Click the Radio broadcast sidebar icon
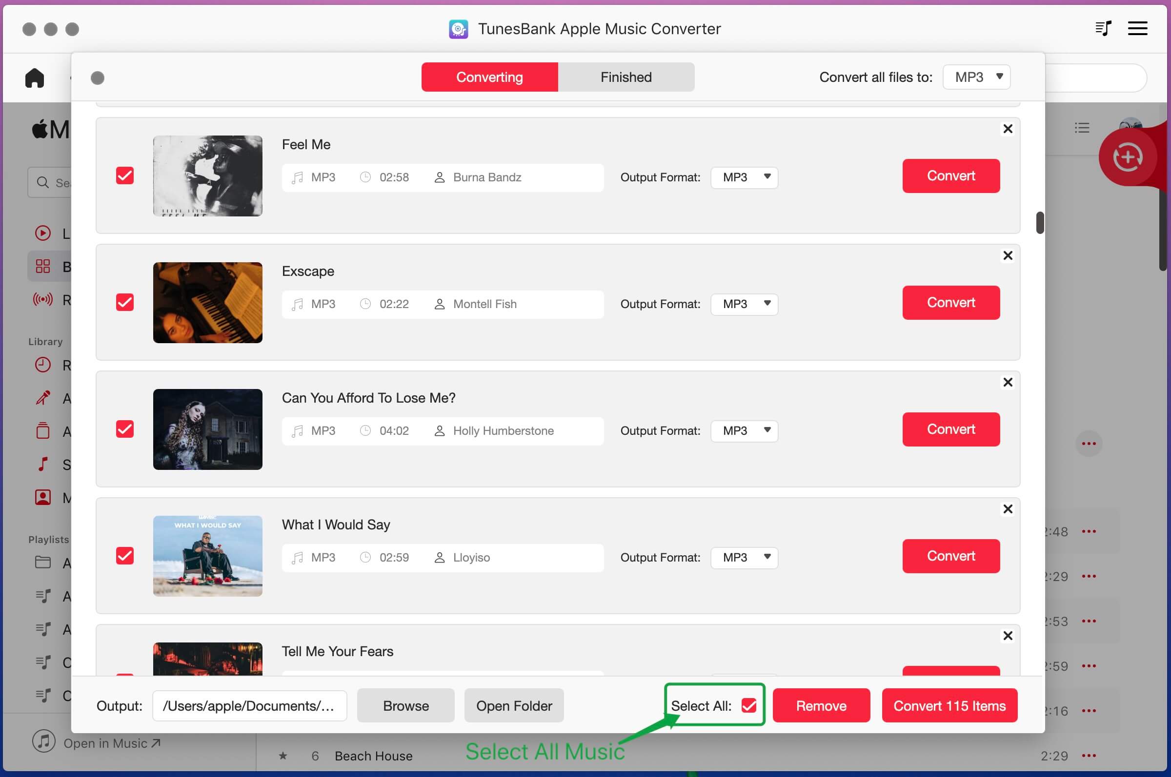This screenshot has width=1171, height=777. tap(42, 299)
